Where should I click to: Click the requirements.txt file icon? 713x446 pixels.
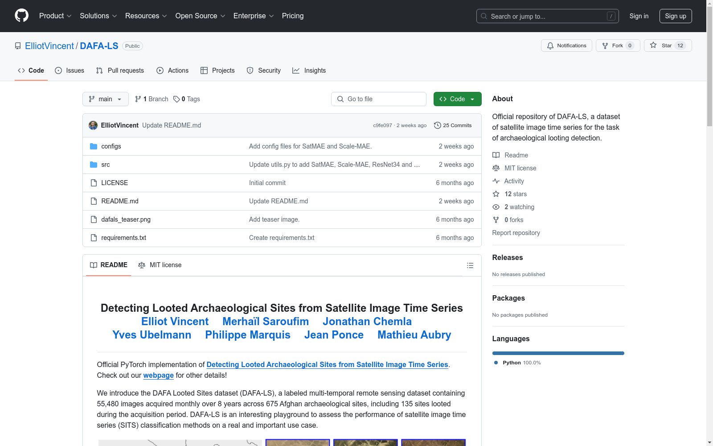[94, 238]
